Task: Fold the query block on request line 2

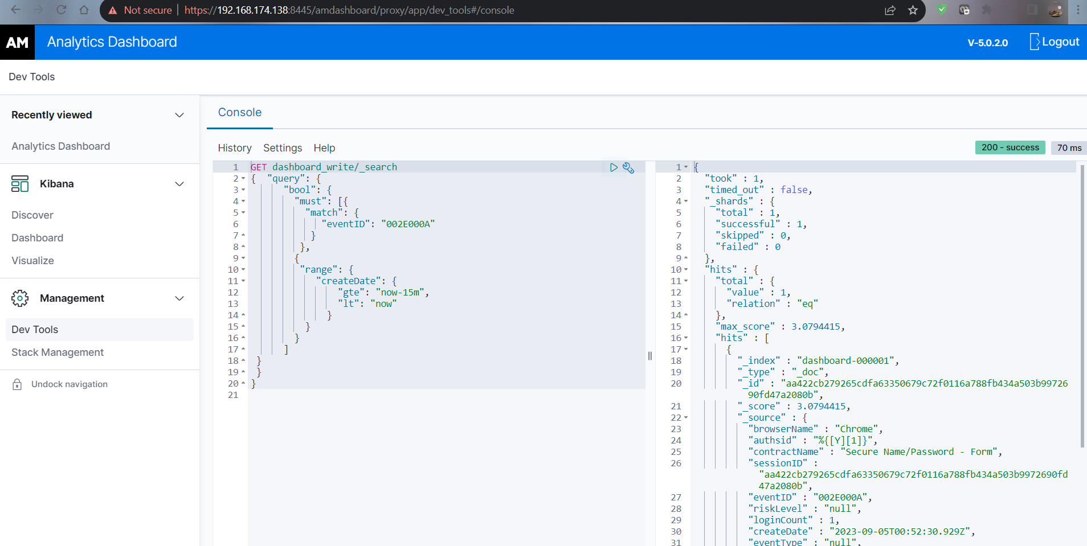Action: tap(243, 179)
